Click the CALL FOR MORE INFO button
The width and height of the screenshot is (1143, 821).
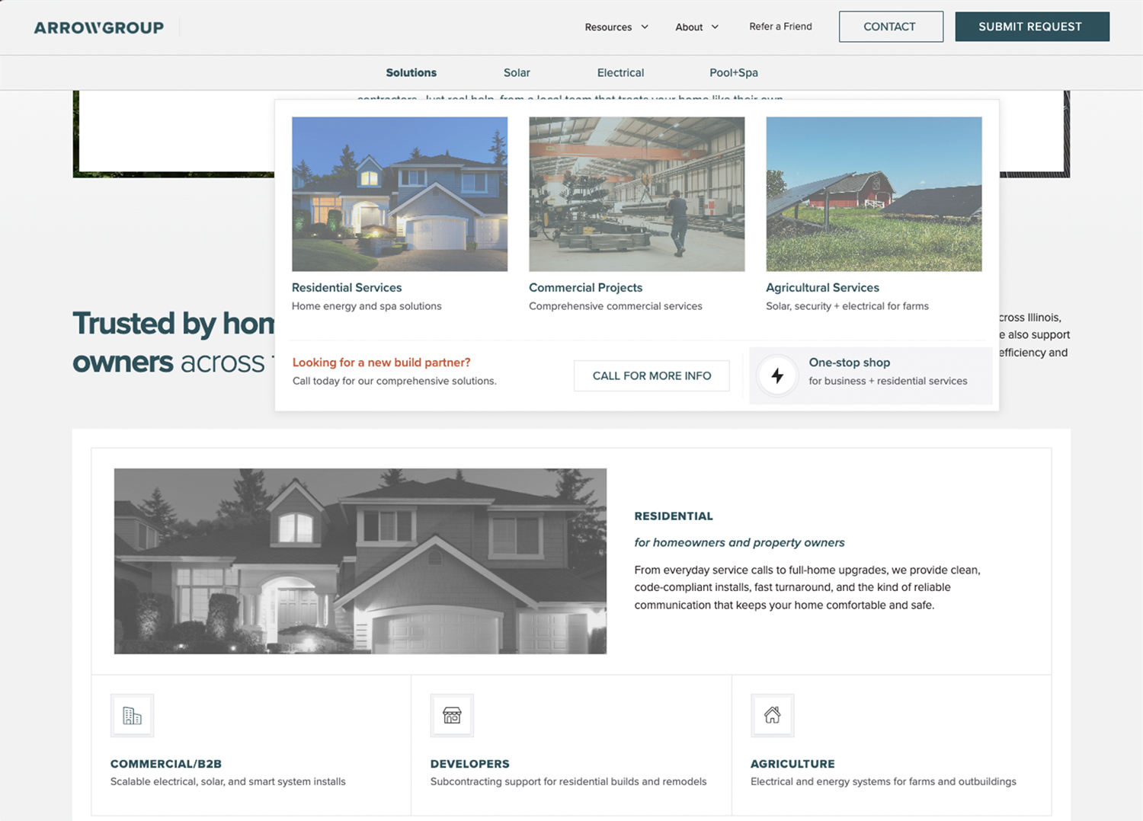(652, 375)
